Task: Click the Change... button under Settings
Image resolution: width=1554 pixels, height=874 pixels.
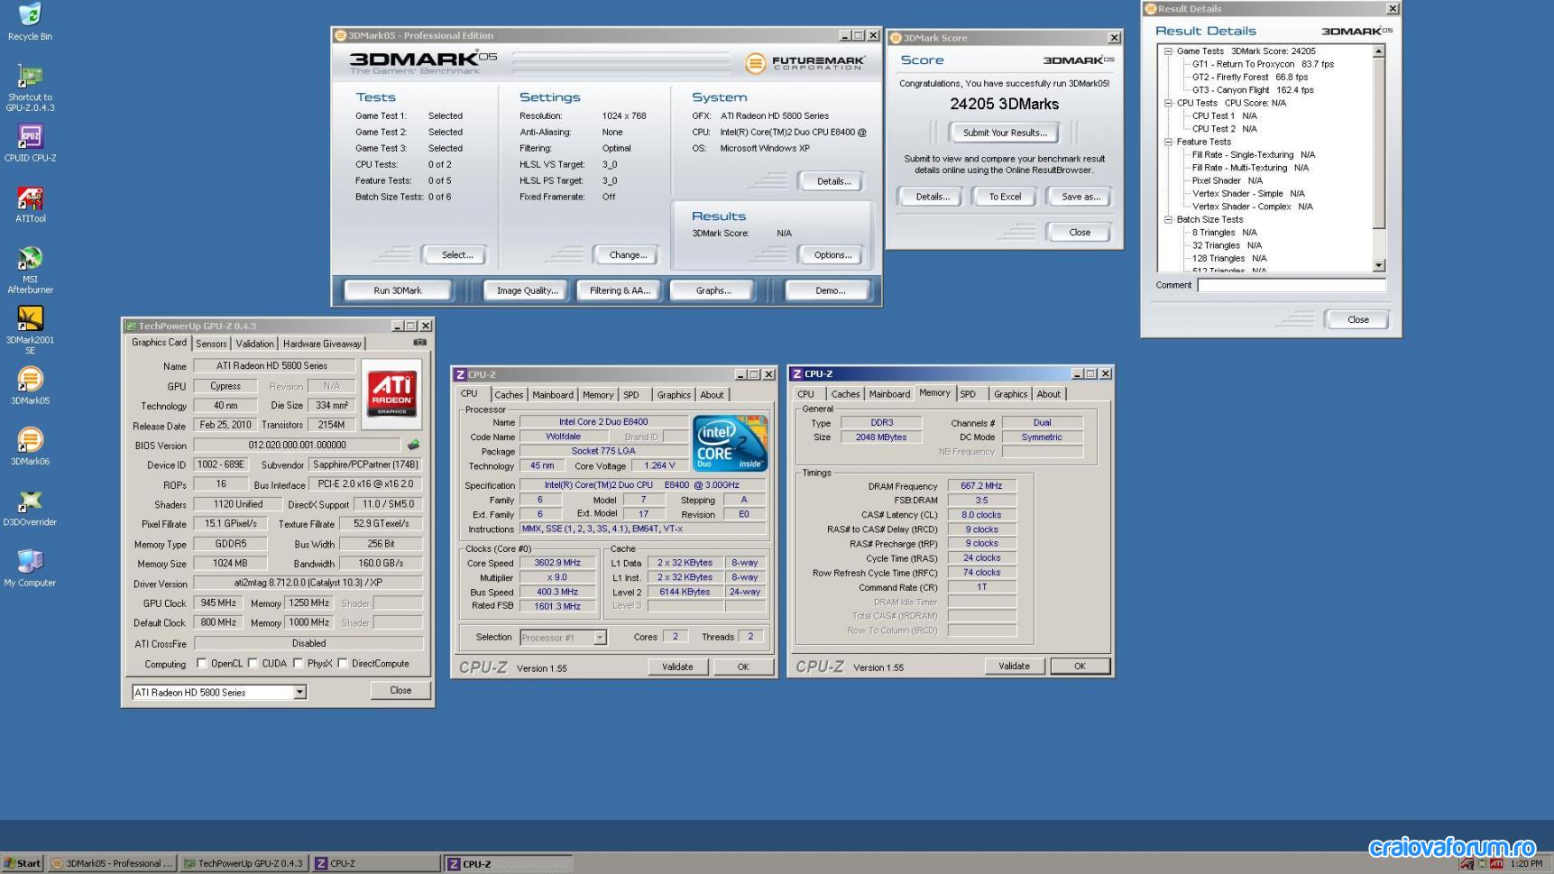Action: coord(628,255)
